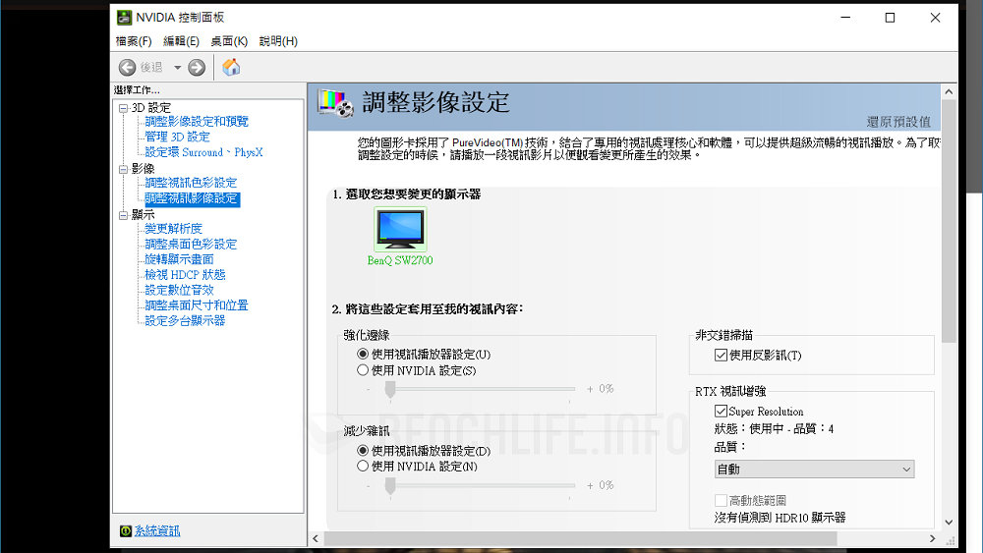Open 設定多台顯示器 page
Image resolution: width=983 pixels, height=553 pixels.
pos(185,320)
